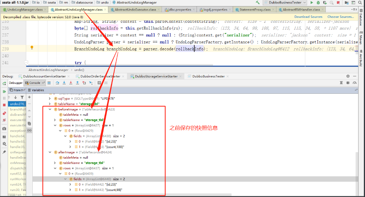Rerun the debug session icon
This screenshot has width=365, height=197.
(4, 83)
